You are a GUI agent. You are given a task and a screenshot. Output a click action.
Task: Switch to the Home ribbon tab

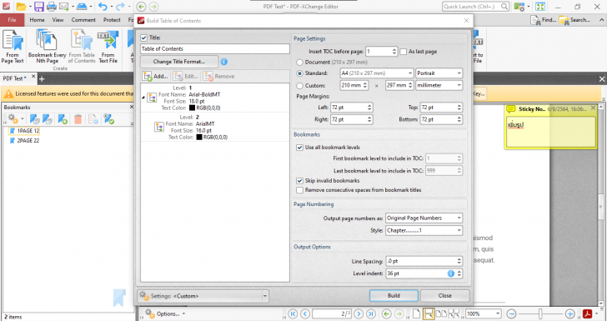coord(37,20)
